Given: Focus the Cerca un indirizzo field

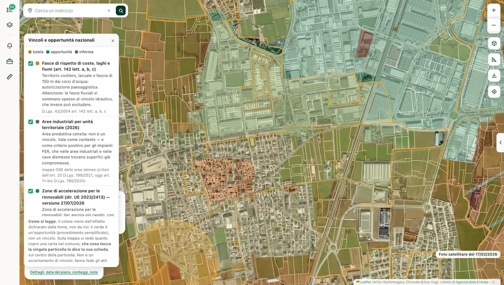Looking at the screenshot, I should coord(69,10).
